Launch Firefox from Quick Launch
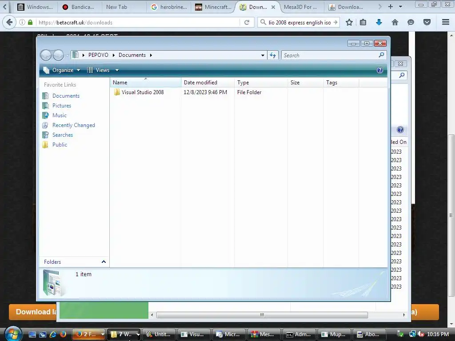This screenshot has width=455, height=341. [x=63, y=334]
